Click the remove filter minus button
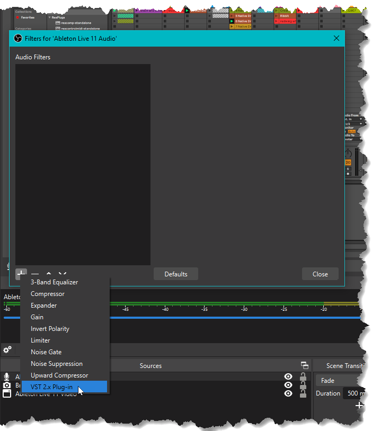The image size is (372, 431). [x=35, y=274]
